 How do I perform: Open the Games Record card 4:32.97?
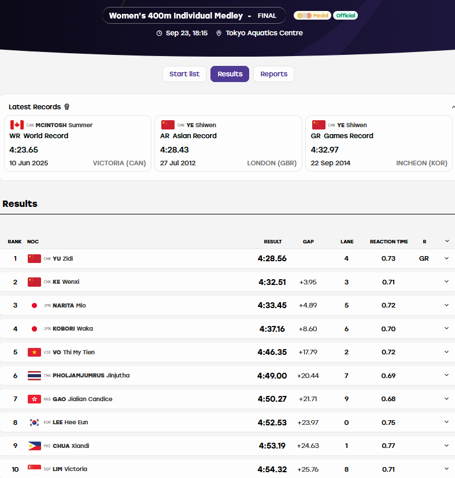point(379,143)
